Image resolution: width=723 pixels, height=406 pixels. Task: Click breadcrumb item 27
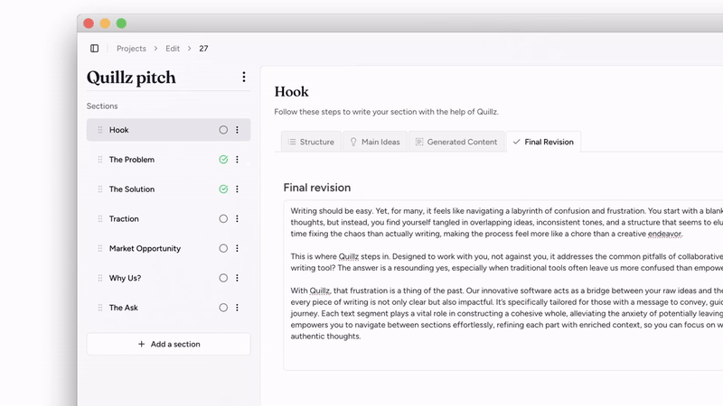coord(203,49)
